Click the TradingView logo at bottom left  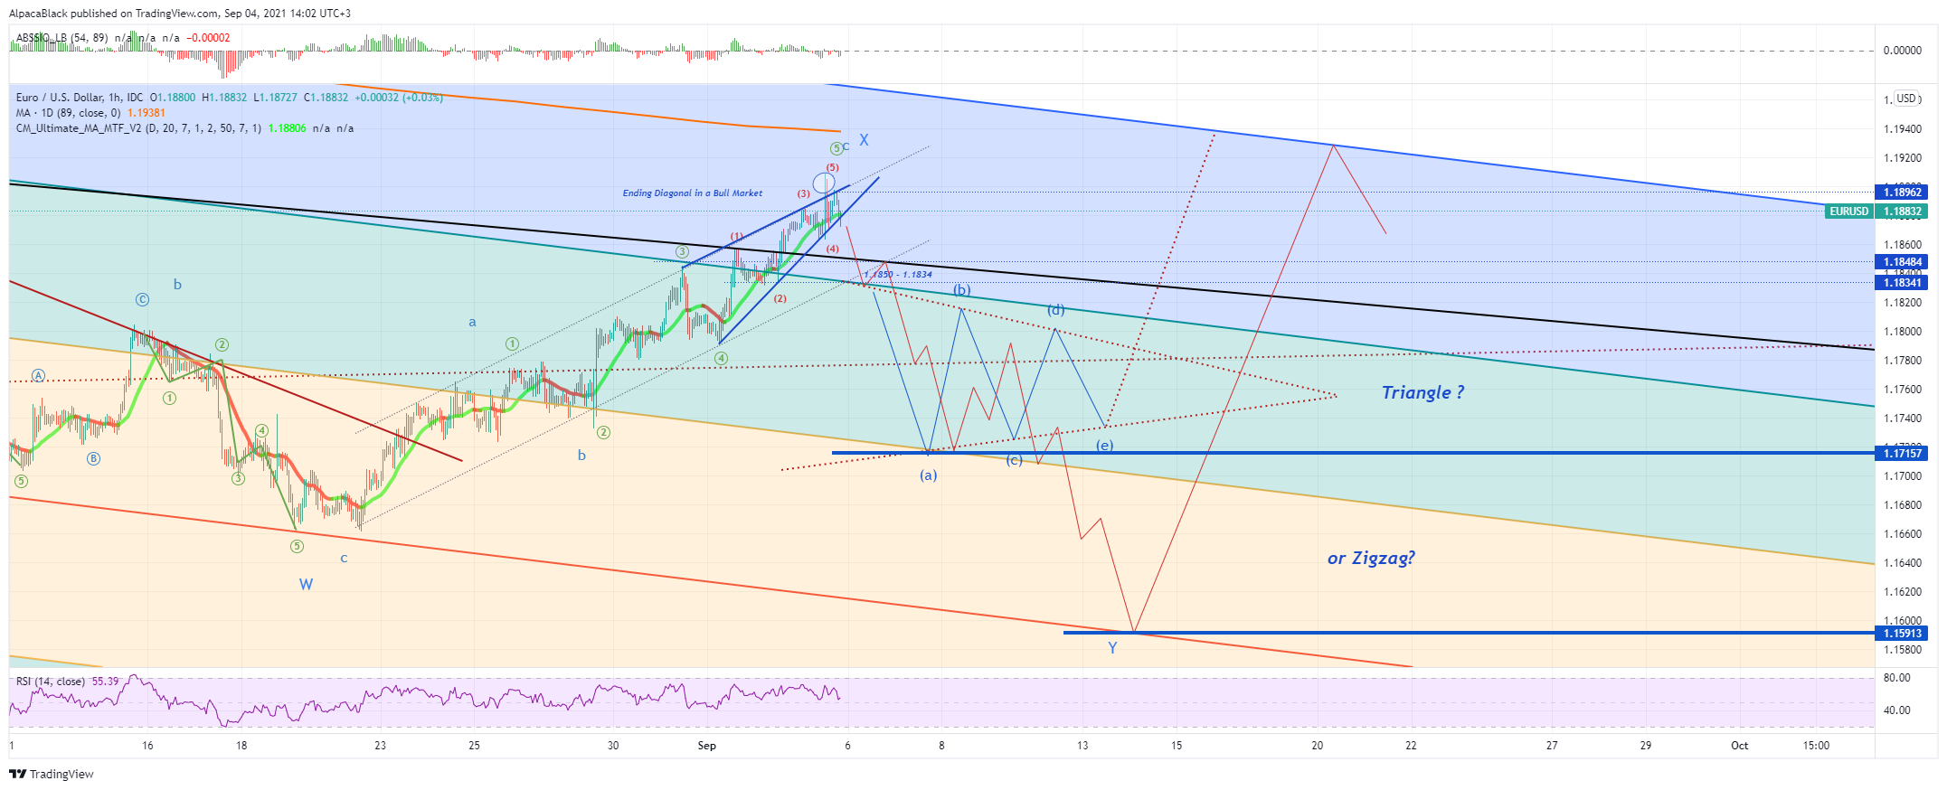click(52, 774)
